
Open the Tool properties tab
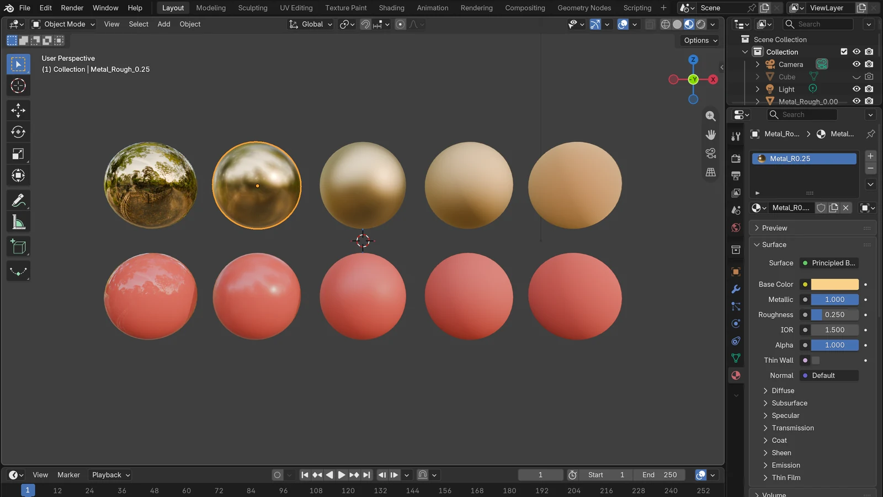pos(736,136)
